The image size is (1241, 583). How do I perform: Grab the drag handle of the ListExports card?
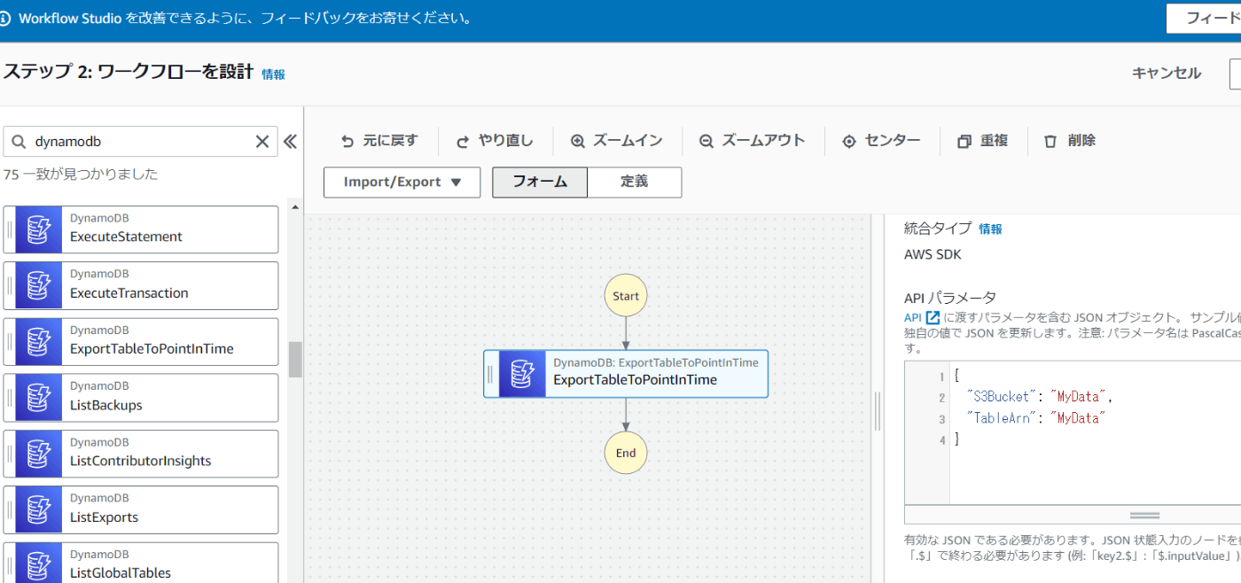coord(10,509)
